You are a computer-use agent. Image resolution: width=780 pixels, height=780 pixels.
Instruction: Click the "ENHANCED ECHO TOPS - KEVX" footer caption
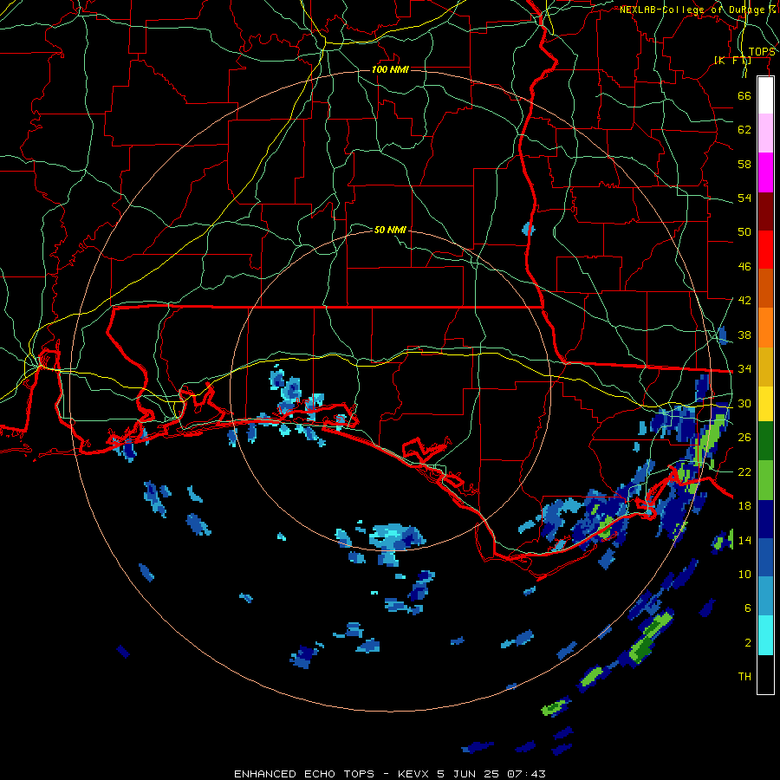pos(334,774)
